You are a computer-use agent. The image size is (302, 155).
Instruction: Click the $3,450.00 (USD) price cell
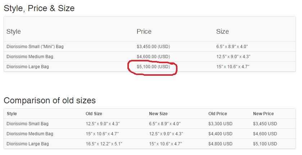pyautogui.click(x=153, y=47)
